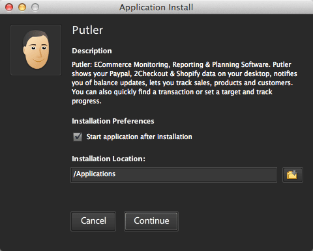
Task: Click the Putler description paragraph text
Action: 185,83
